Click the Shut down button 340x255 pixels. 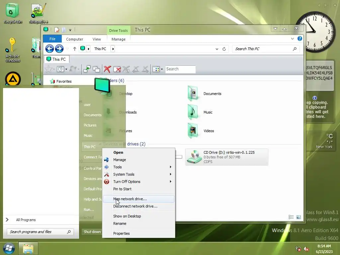pyautogui.click(x=92, y=232)
